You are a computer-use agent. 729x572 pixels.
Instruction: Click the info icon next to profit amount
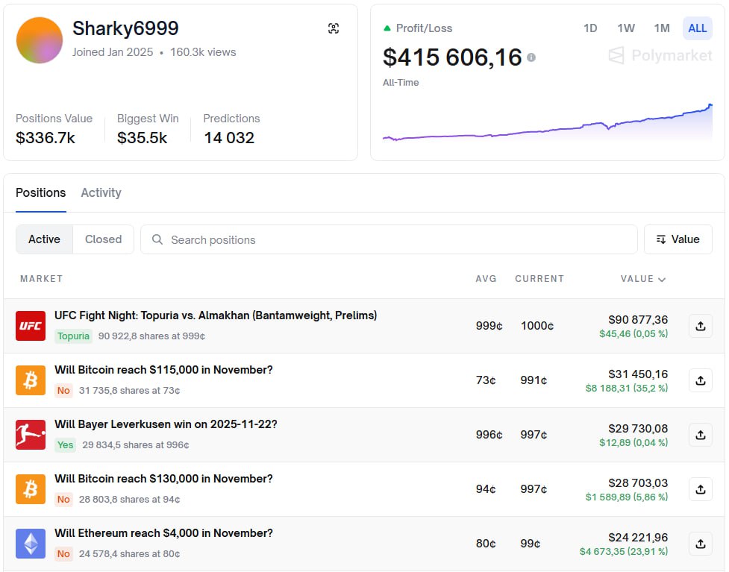[x=531, y=57]
